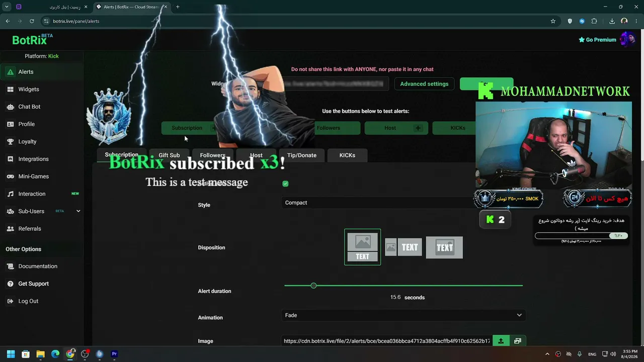Launch Adobe Premiere Pro from taskbar

[x=114, y=354]
